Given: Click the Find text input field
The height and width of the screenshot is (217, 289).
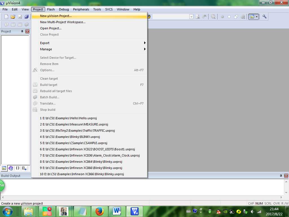Looking at the screenshot, I should tap(171, 17).
